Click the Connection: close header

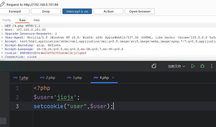pyautogui.click(x=21, y=57)
